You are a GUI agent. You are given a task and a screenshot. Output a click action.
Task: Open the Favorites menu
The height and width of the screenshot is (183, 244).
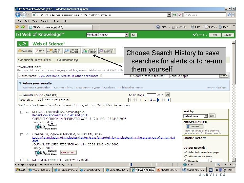[x=45, y=21]
